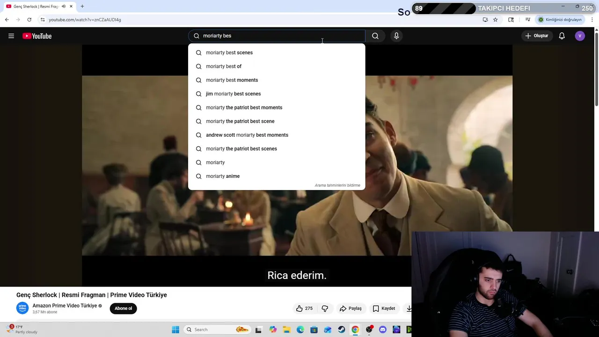Open Microsoft Edge from the taskbar

[300, 330]
